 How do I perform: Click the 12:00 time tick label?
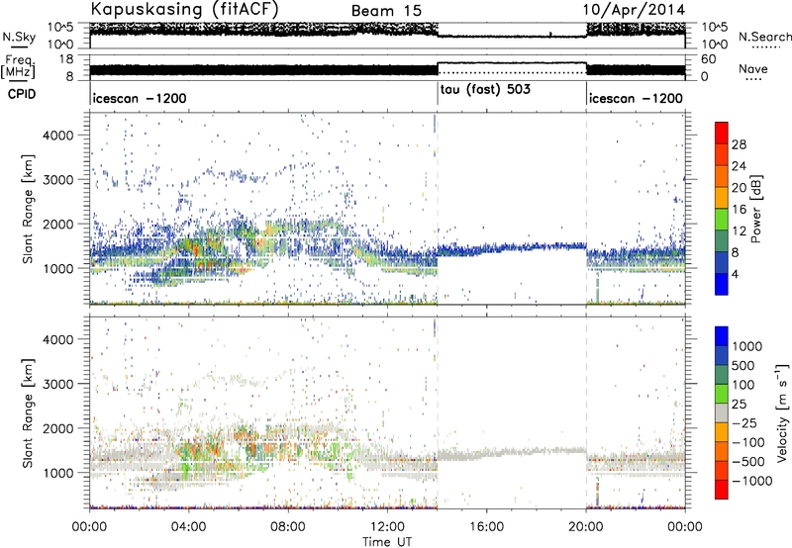(387, 527)
